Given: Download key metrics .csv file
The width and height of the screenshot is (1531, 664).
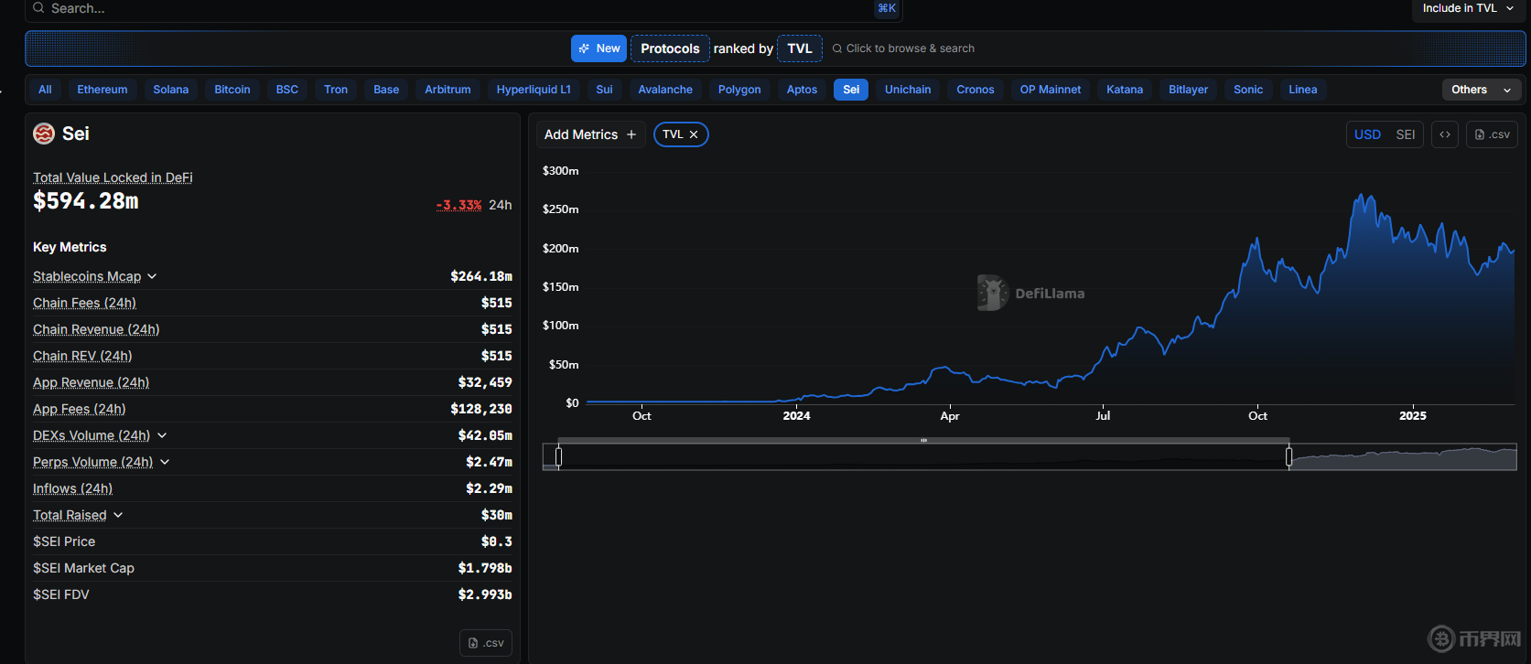Looking at the screenshot, I should click(x=486, y=643).
